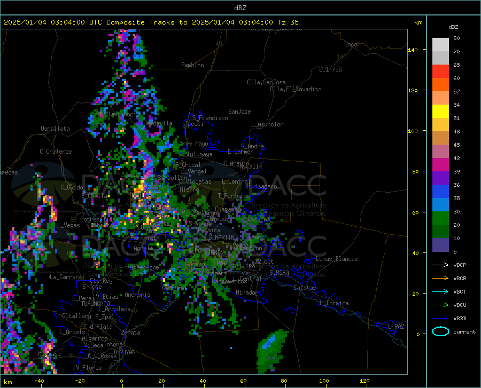Click the timestamp header text
This screenshot has width=481, height=388.
coord(151,22)
